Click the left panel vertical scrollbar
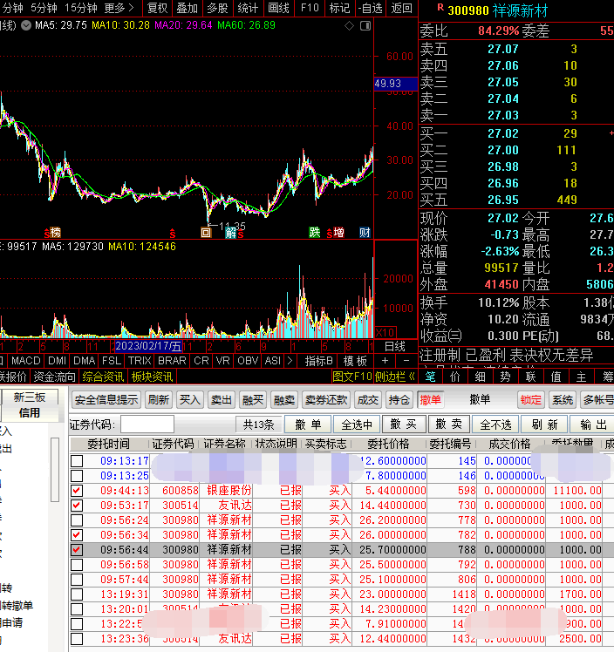The height and width of the screenshot is (652, 614). pyautogui.click(x=55, y=470)
